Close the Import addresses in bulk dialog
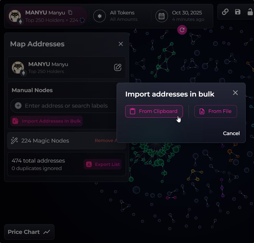 click(x=235, y=93)
